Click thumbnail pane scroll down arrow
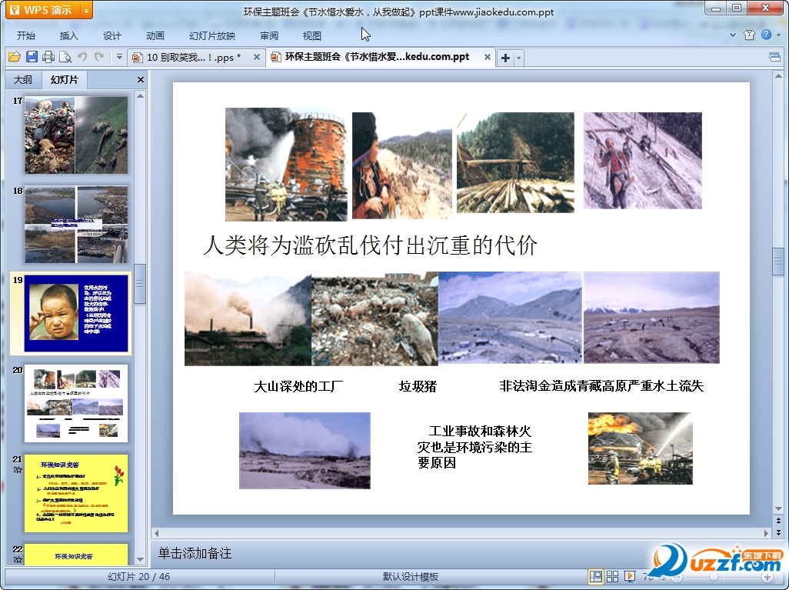 click(141, 559)
